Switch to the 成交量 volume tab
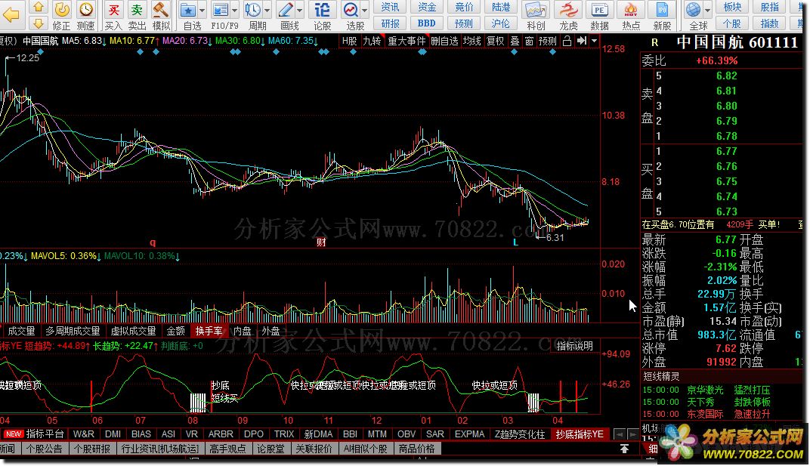The height and width of the screenshot is (466, 810). 21,331
